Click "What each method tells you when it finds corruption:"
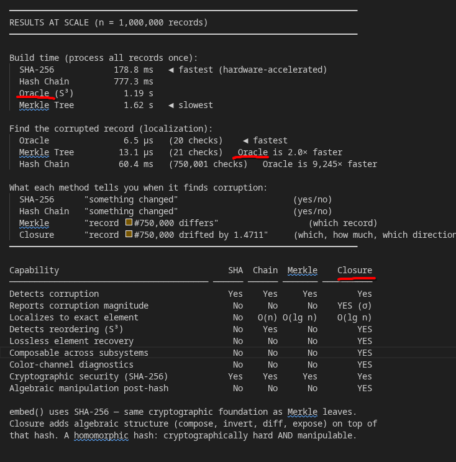Image resolution: width=456 pixels, height=462 pixels. [x=139, y=188]
